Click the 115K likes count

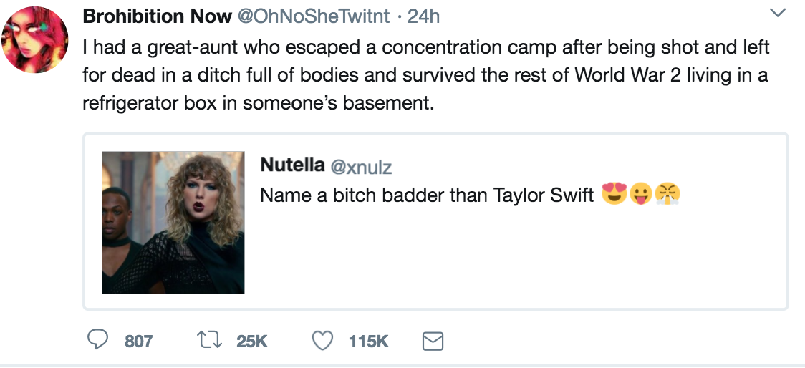point(368,342)
